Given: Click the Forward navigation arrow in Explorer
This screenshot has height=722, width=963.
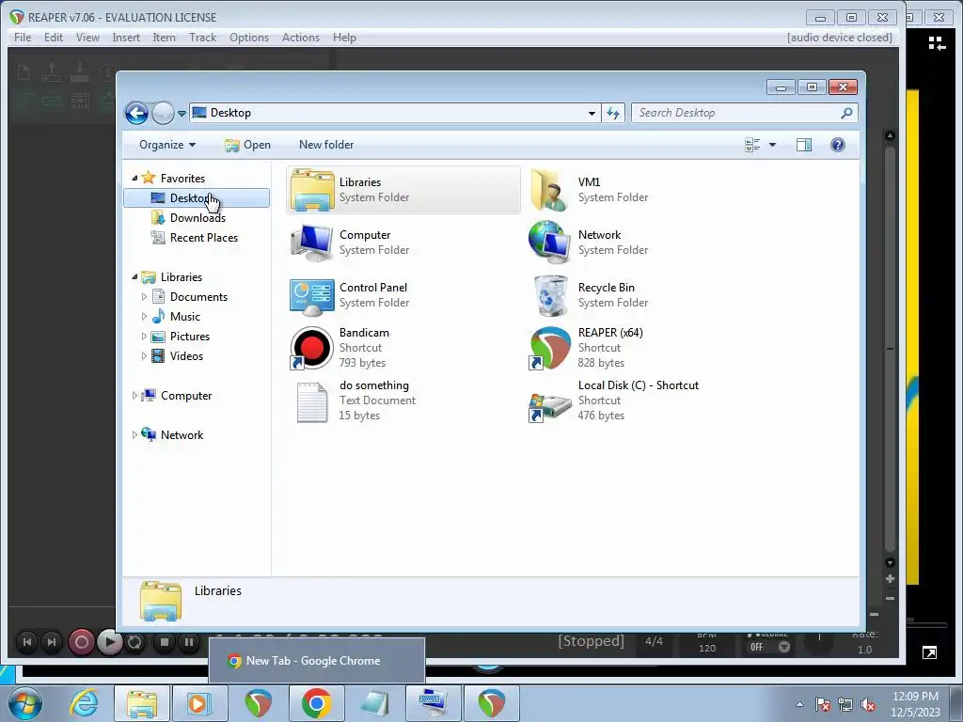Looking at the screenshot, I should pos(163,113).
